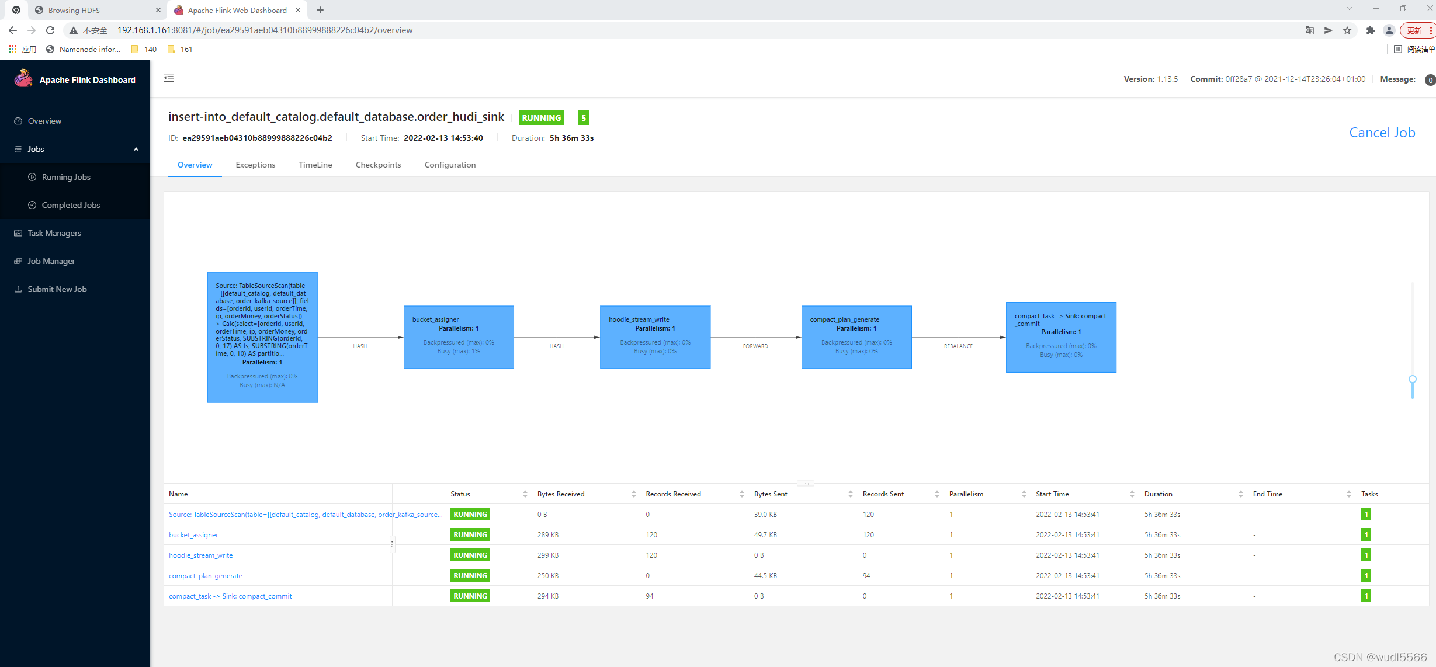Switch to the Exceptions tab
The image size is (1436, 667).
coord(255,165)
